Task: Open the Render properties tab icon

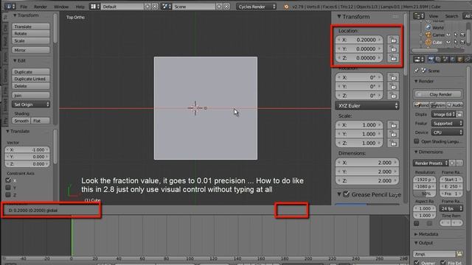Action: (431, 59)
